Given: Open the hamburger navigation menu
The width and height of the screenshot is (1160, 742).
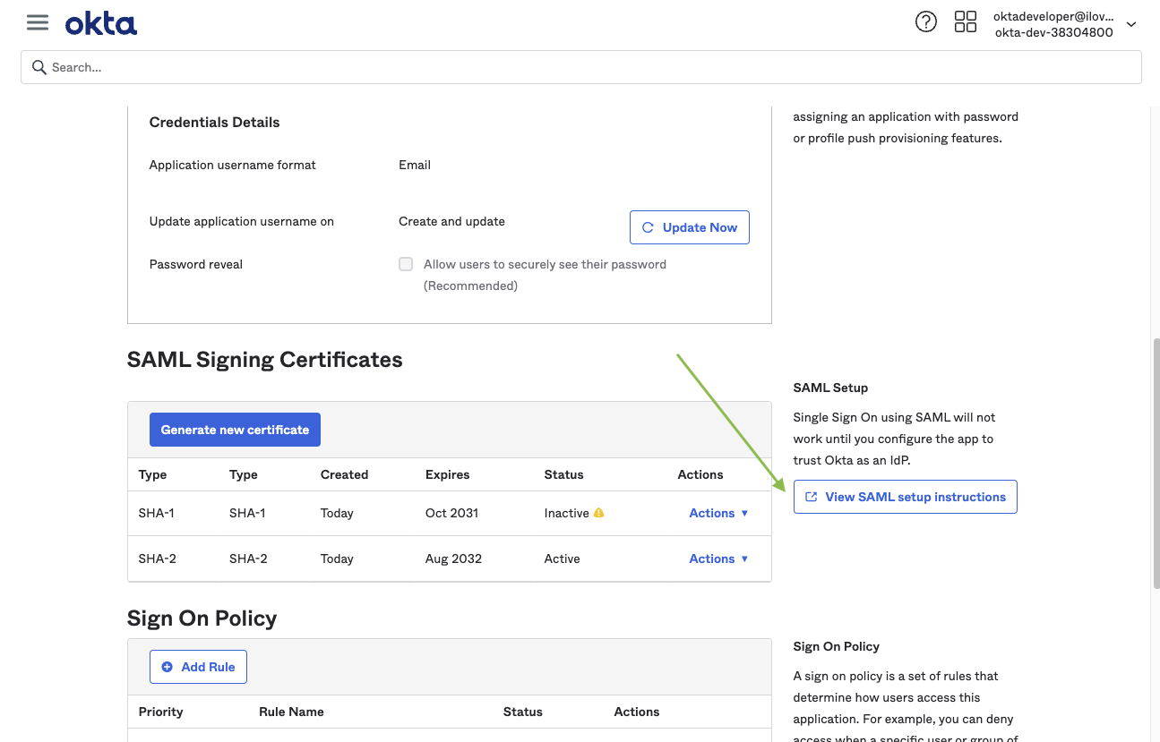Looking at the screenshot, I should [37, 22].
